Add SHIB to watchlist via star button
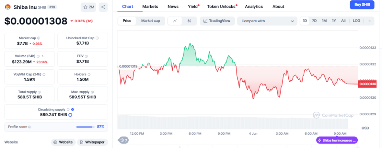 [x=89, y=7]
